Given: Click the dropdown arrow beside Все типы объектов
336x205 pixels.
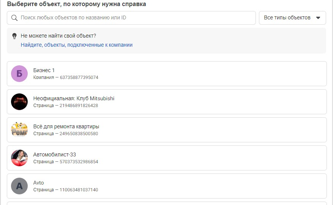Looking at the screenshot, I should click(x=318, y=18).
